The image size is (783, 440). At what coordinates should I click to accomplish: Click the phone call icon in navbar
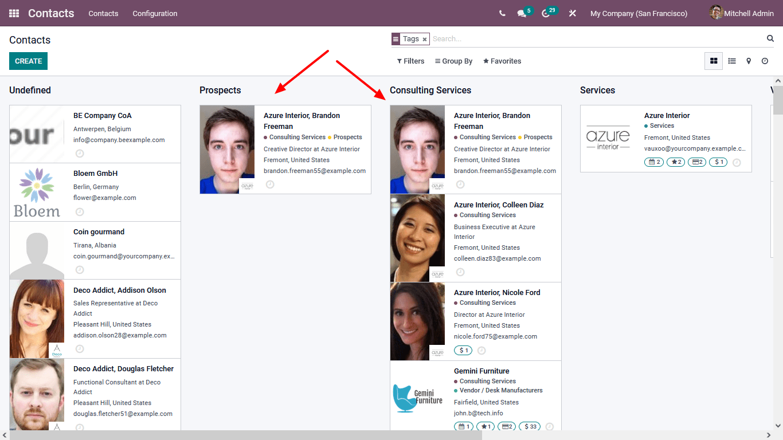click(x=502, y=13)
